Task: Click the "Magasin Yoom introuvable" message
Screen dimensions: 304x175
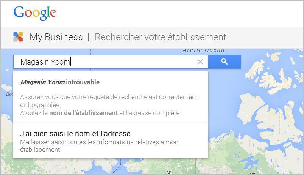Action: point(60,82)
